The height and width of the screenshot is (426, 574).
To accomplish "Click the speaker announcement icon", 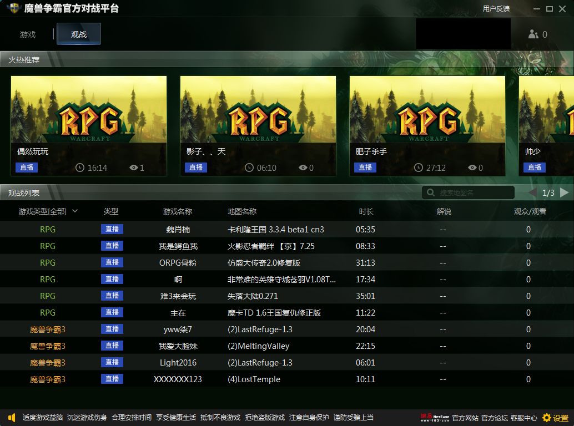I will tap(12, 417).
